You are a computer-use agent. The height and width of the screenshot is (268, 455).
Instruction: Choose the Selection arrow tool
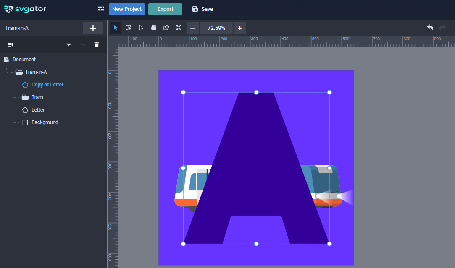click(116, 28)
